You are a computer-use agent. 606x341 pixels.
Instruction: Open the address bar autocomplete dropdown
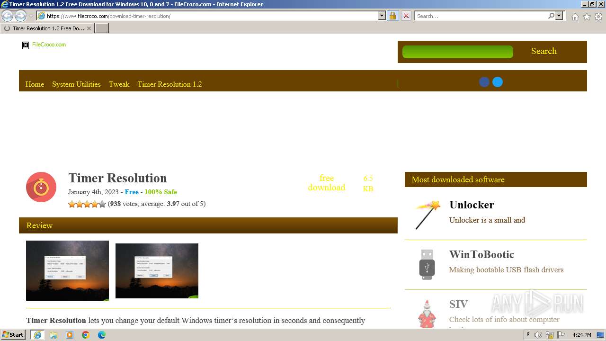click(x=382, y=16)
